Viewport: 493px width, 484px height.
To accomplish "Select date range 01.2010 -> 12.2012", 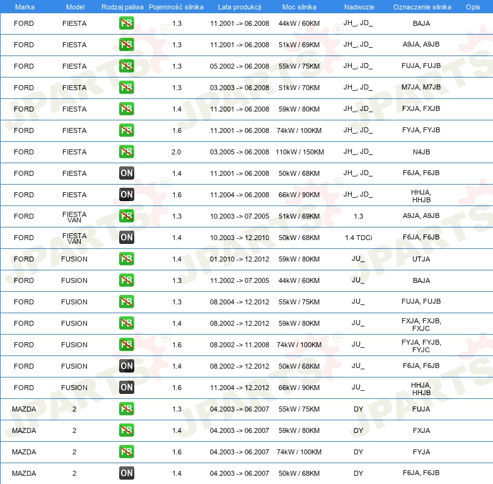I will [240, 259].
